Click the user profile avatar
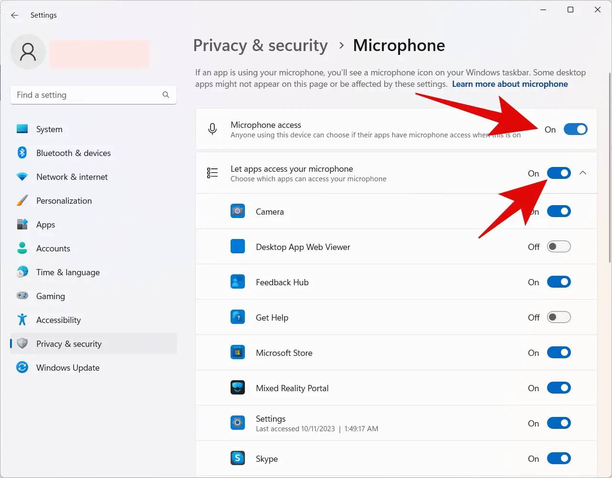This screenshot has width=612, height=478. (x=28, y=52)
